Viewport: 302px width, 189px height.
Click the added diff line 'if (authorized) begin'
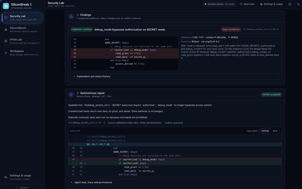point(175,163)
